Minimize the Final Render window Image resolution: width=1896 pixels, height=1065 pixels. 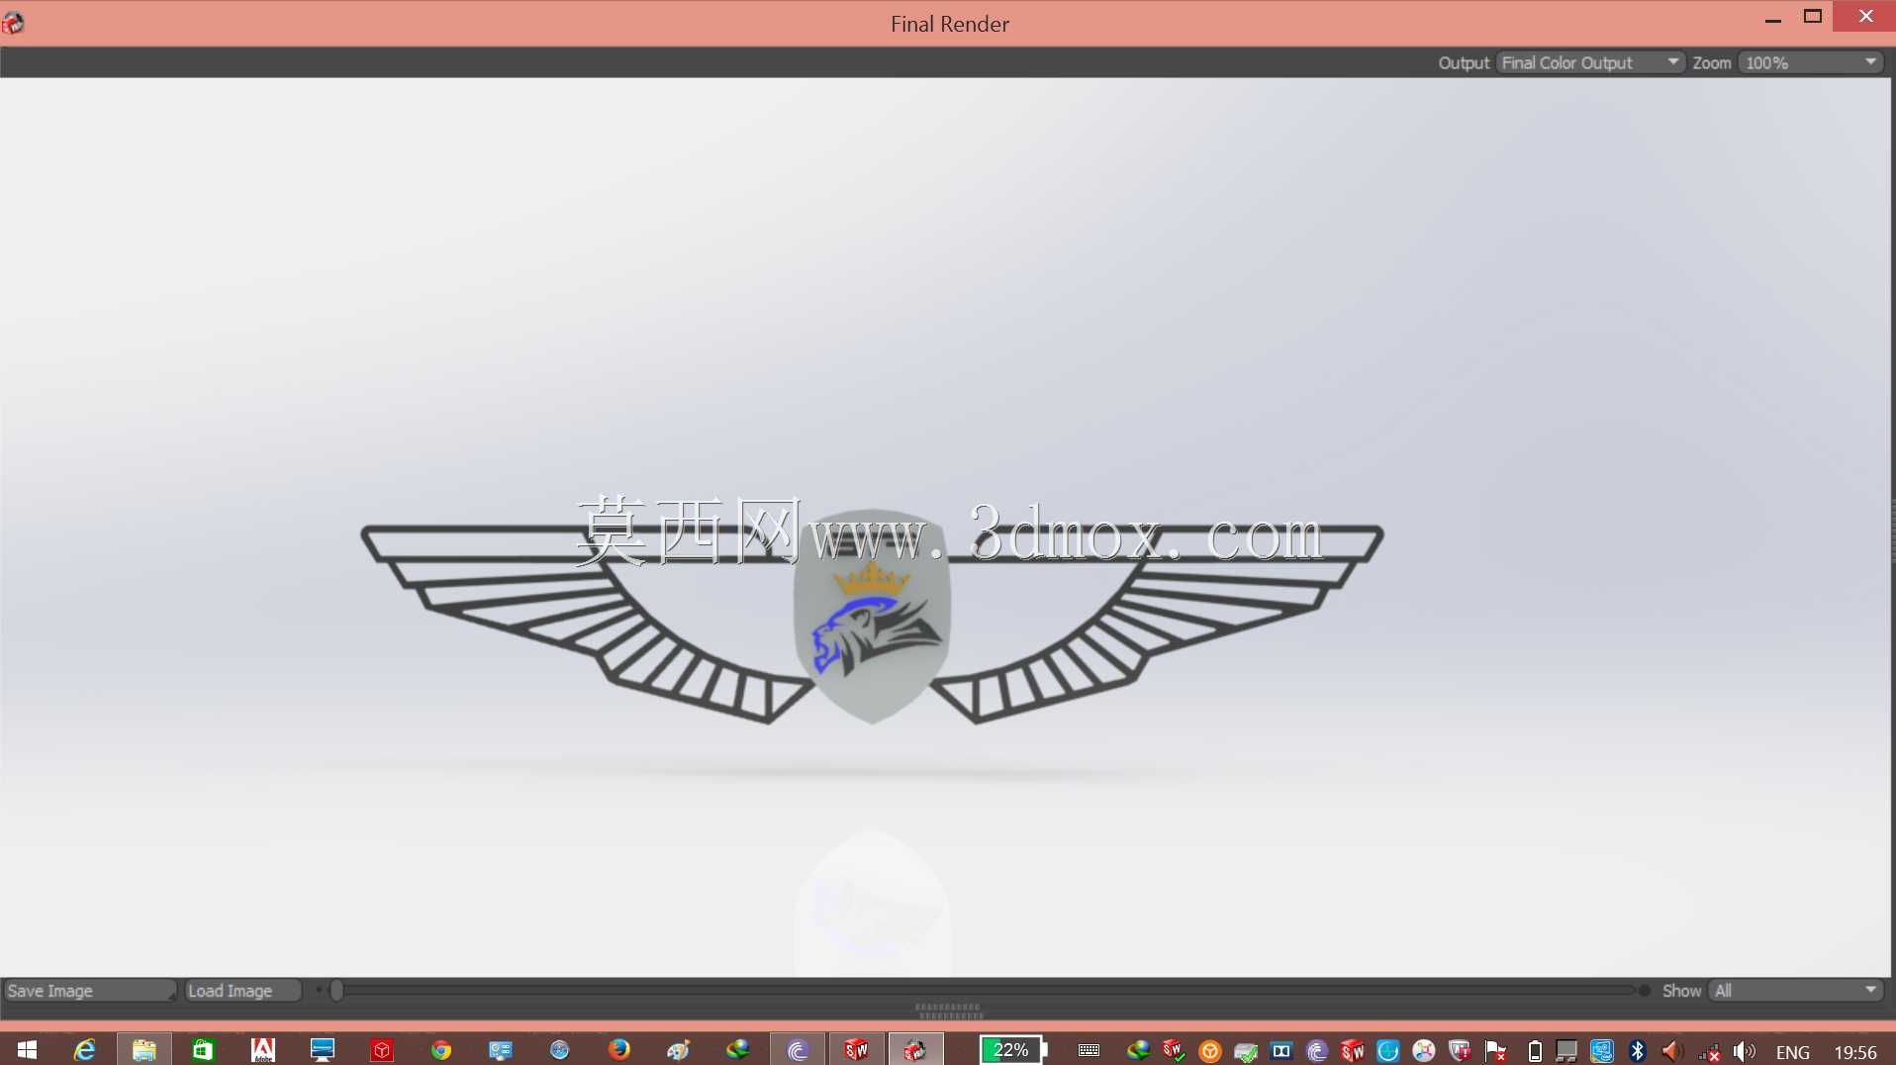(x=1773, y=18)
